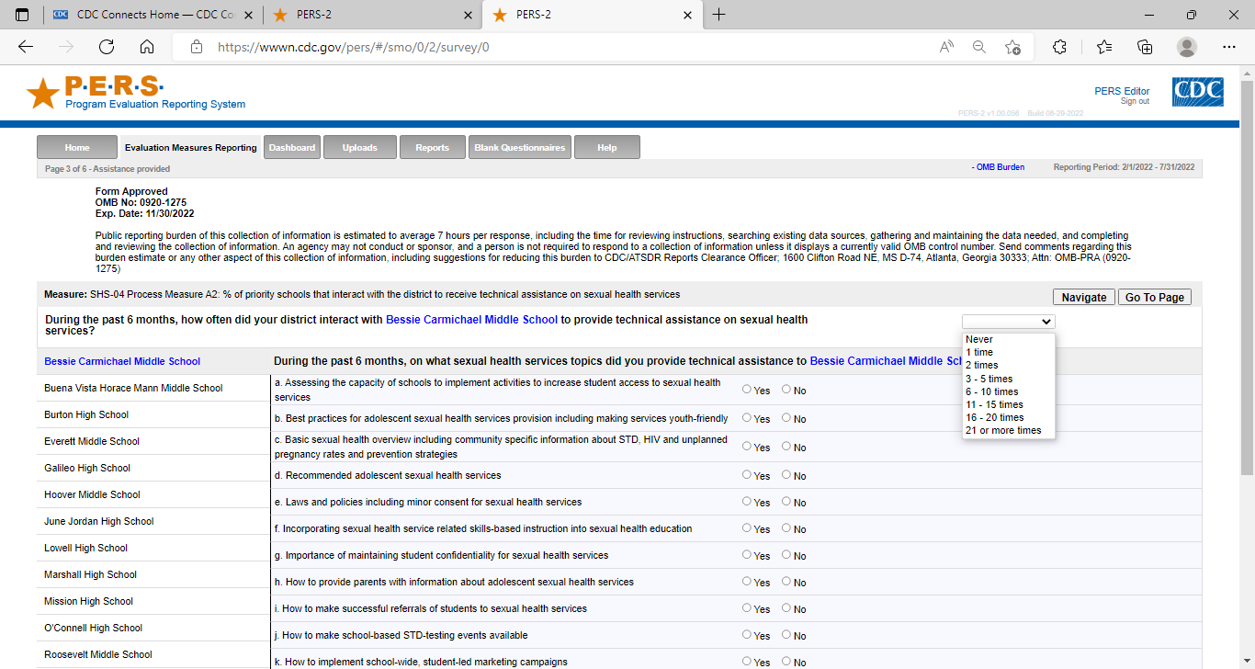Select Yes for student confidentiality topic

[x=747, y=555]
